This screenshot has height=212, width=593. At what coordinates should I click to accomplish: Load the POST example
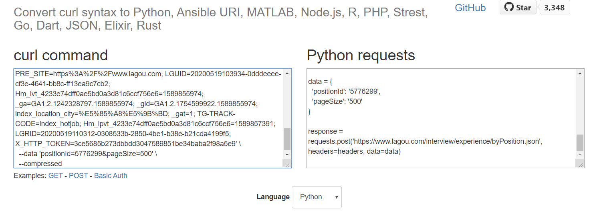pyautogui.click(x=78, y=176)
